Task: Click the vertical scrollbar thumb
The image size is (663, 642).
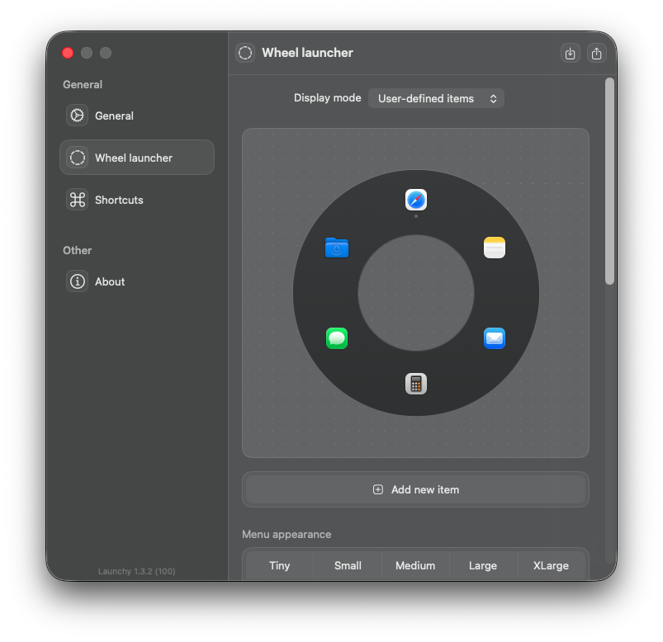Action: (x=609, y=182)
